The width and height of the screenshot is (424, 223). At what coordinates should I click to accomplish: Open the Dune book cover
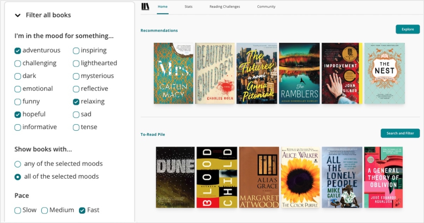point(175,177)
